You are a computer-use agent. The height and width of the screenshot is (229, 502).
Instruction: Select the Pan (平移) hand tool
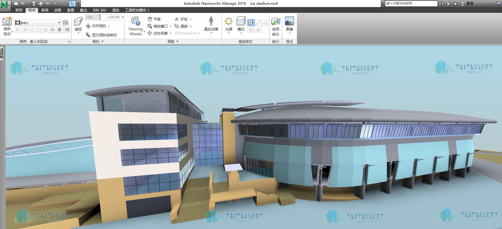click(x=154, y=19)
